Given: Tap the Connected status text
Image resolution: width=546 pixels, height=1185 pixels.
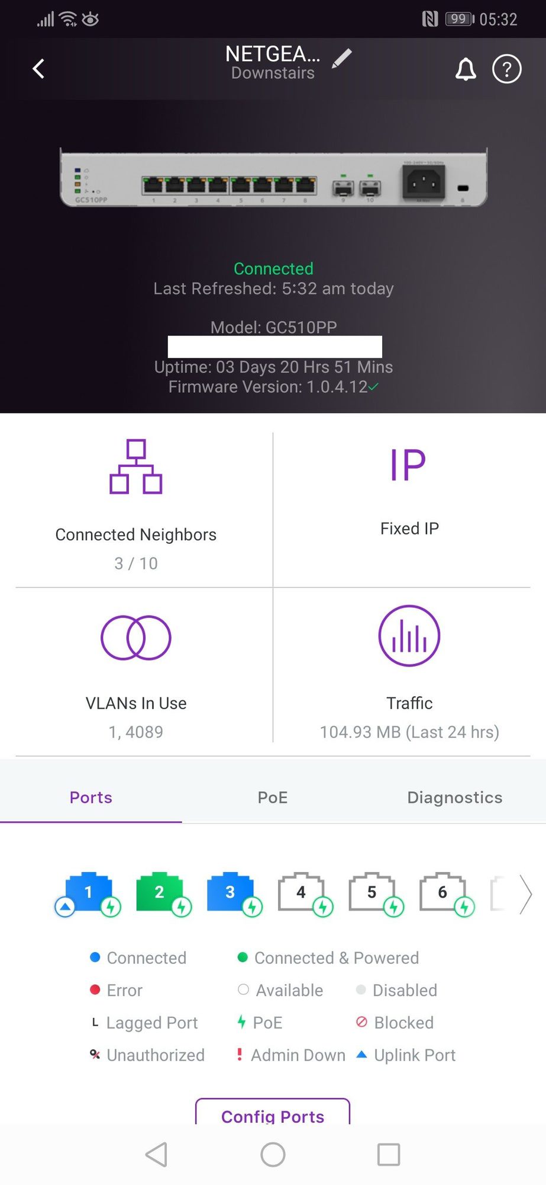Looking at the screenshot, I should (x=273, y=268).
